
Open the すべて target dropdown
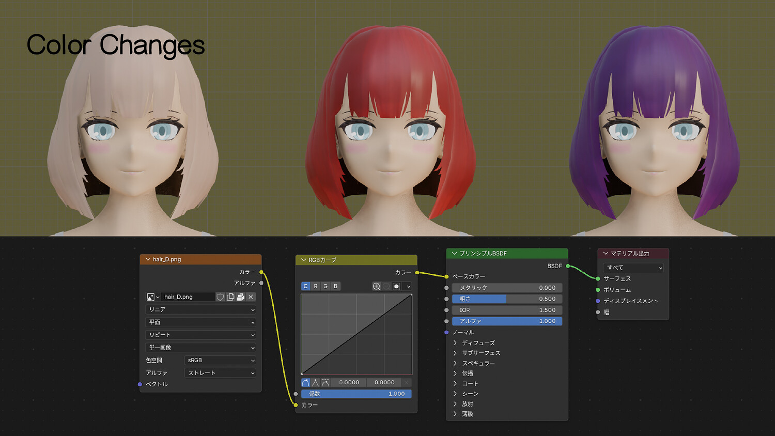point(633,268)
